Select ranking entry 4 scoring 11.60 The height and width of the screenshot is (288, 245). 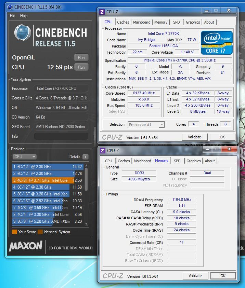(x=48, y=187)
